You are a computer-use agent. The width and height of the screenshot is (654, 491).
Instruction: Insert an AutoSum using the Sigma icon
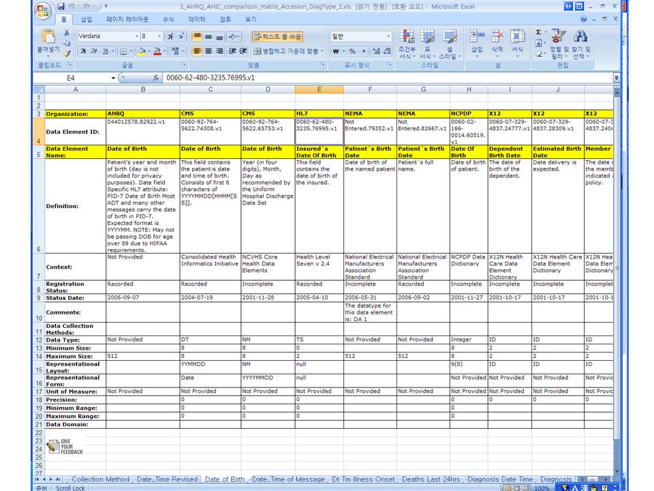pos(538,32)
